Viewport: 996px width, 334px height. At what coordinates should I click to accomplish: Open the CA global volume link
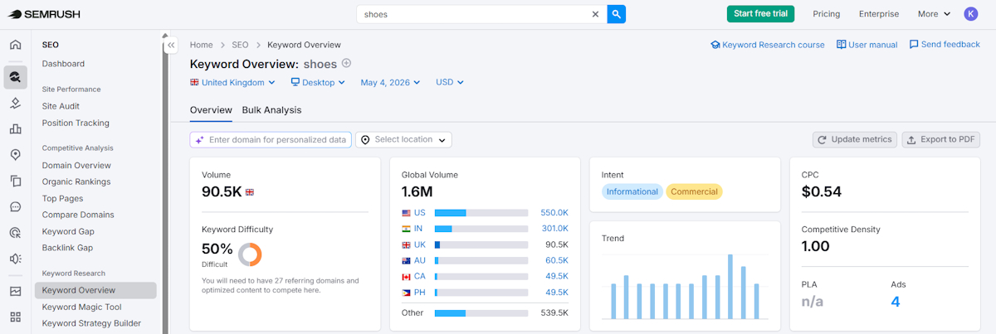pos(556,276)
